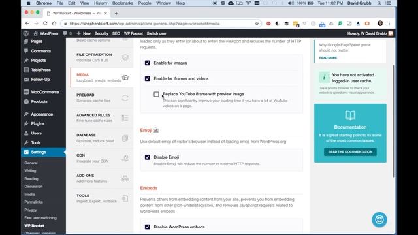The width and height of the screenshot is (418, 235).
Task: Open Permalinks under Settings
Action: [33, 202]
